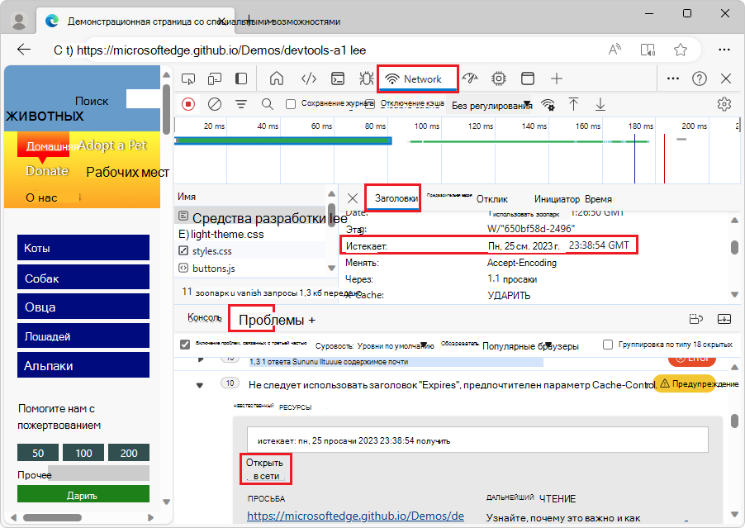
Task: Enable Preserve log checkbox
Action: click(x=291, y=104)
